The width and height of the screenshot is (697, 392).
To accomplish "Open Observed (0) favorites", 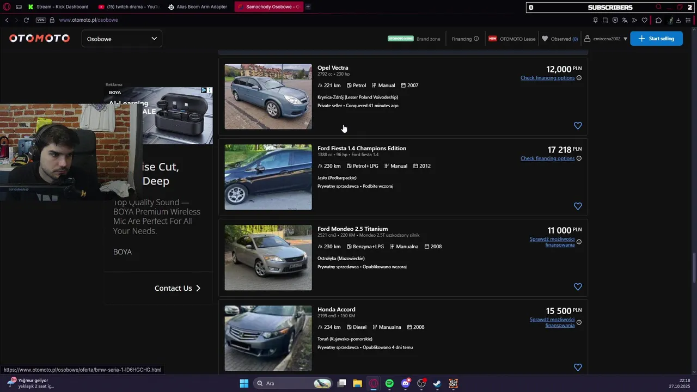I will [560, 39].
